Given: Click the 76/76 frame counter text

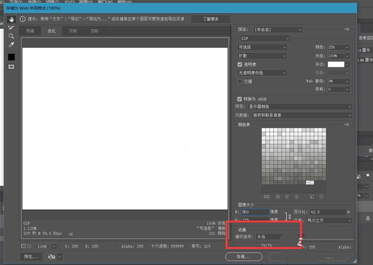Looking at the screenshot, I should (x=266, y=245).
